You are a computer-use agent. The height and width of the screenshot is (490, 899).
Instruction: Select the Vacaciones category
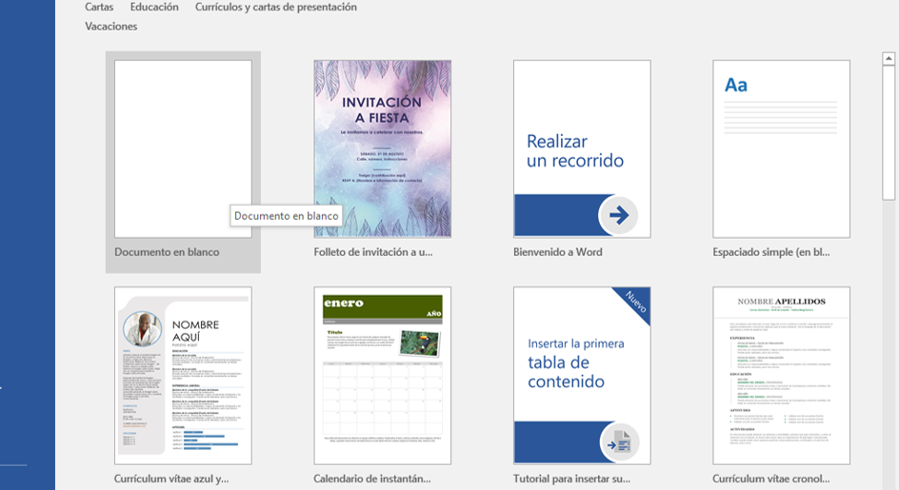[110, 27]
